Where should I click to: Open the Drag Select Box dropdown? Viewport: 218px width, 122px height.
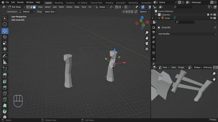50,12
